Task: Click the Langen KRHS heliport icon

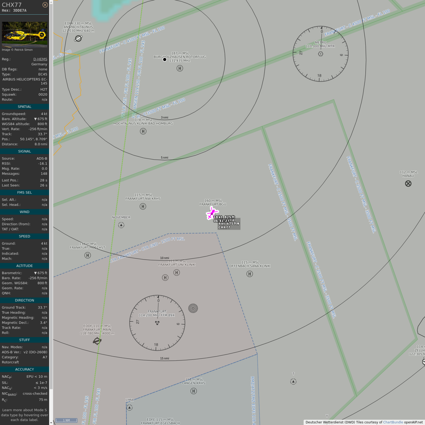Action: click(x=194, y=391)
